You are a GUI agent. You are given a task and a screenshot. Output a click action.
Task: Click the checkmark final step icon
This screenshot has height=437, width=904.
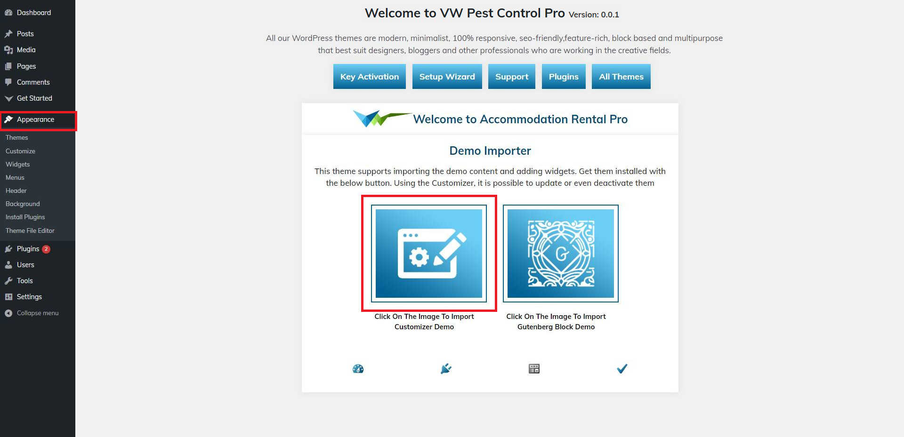(x=622, y=369)
